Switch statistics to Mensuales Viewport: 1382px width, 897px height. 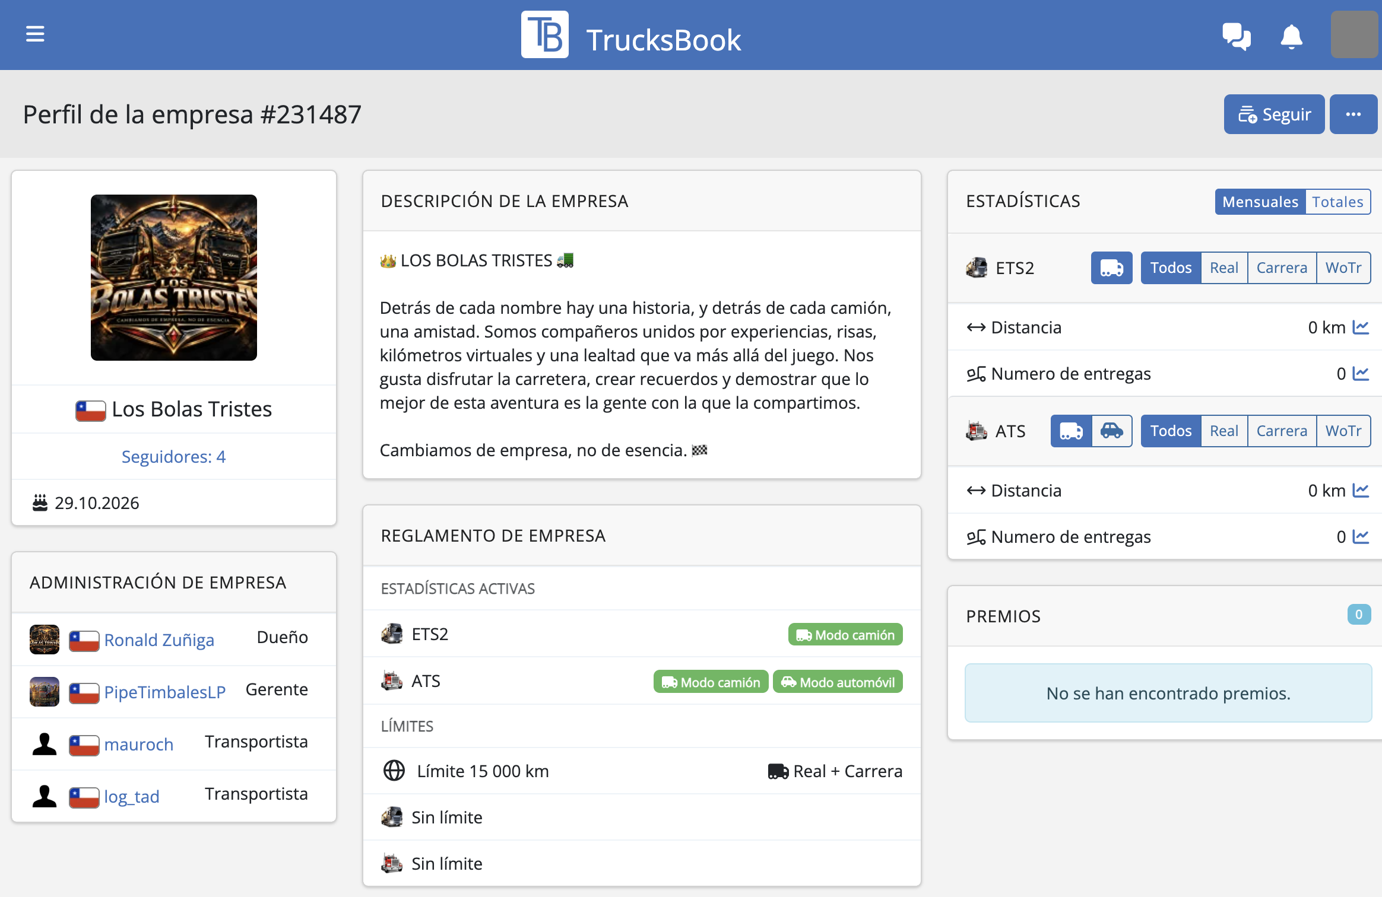tap(1260, 202)
